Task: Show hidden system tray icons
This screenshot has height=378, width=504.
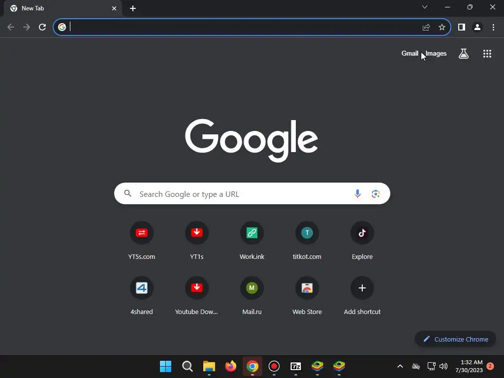Action: [x=400, y=366]
